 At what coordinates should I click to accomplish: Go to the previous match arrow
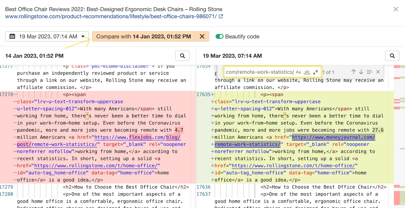pos(354,72)
